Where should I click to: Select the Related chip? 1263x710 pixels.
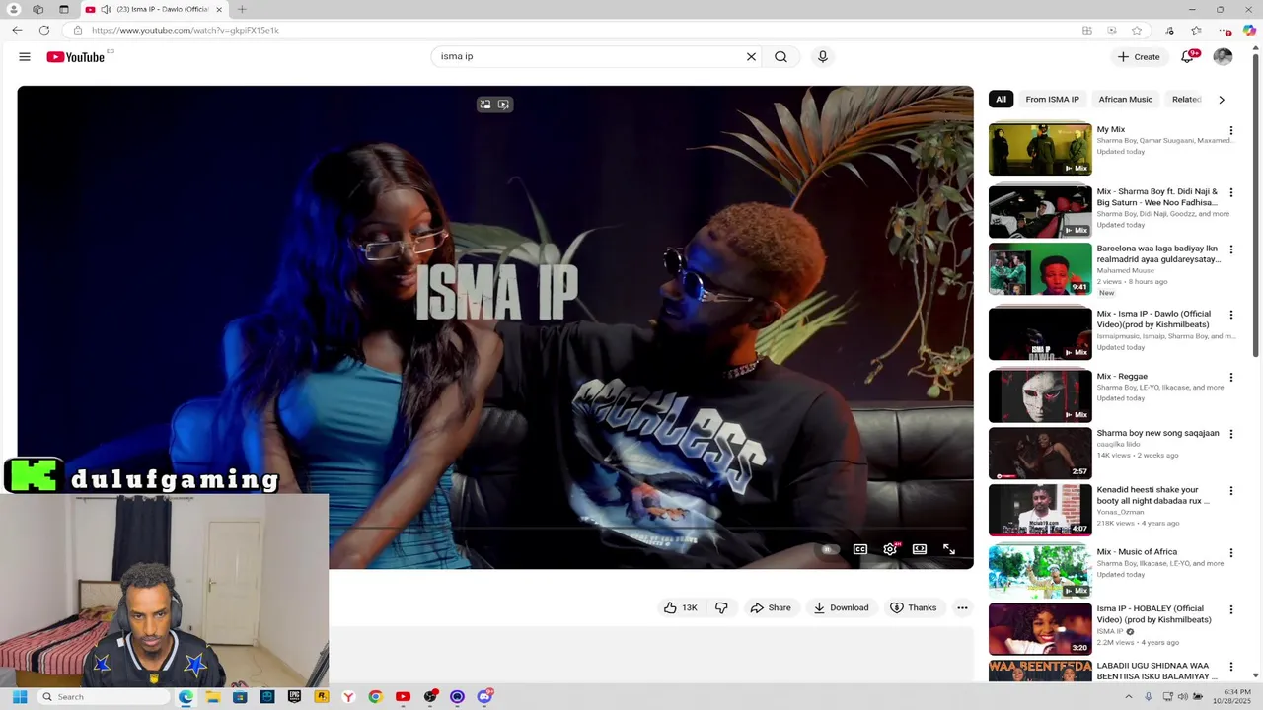[1186, 100]
